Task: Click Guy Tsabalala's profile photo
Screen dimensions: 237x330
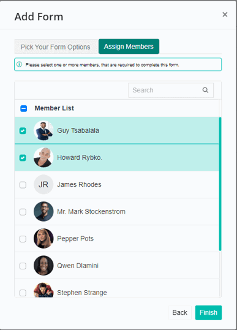Action: pos(43,130)
